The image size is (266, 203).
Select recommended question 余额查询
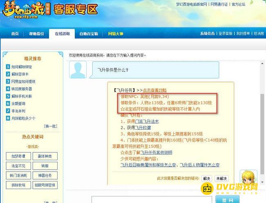(x=18, y=104)
